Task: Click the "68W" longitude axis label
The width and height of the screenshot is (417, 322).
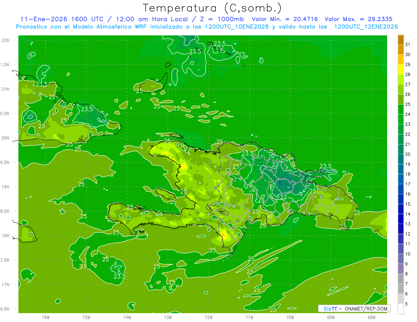Action: coord(371,317)
